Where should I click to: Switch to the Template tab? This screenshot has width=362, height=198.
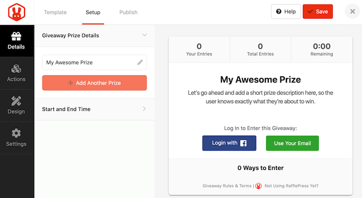55,12
